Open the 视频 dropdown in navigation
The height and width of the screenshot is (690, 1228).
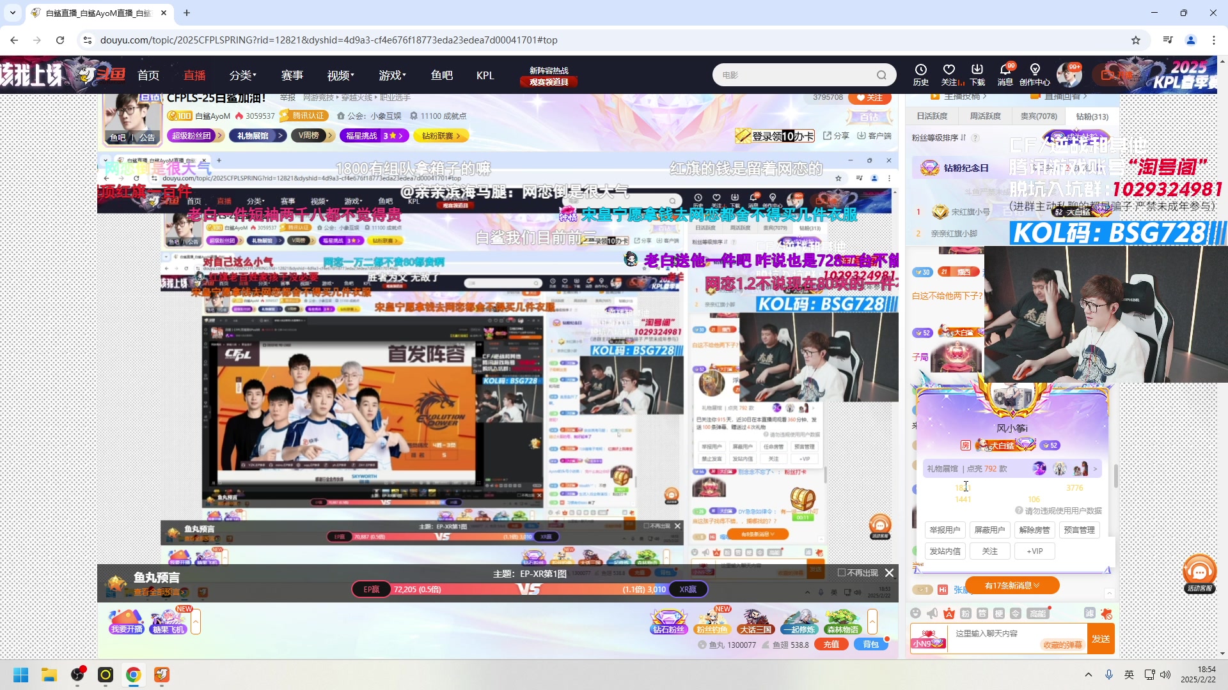[x=340, y=75]
